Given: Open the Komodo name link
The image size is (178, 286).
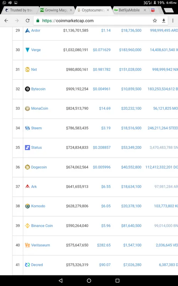Looking at the screenshot, I should pos(38,206).
